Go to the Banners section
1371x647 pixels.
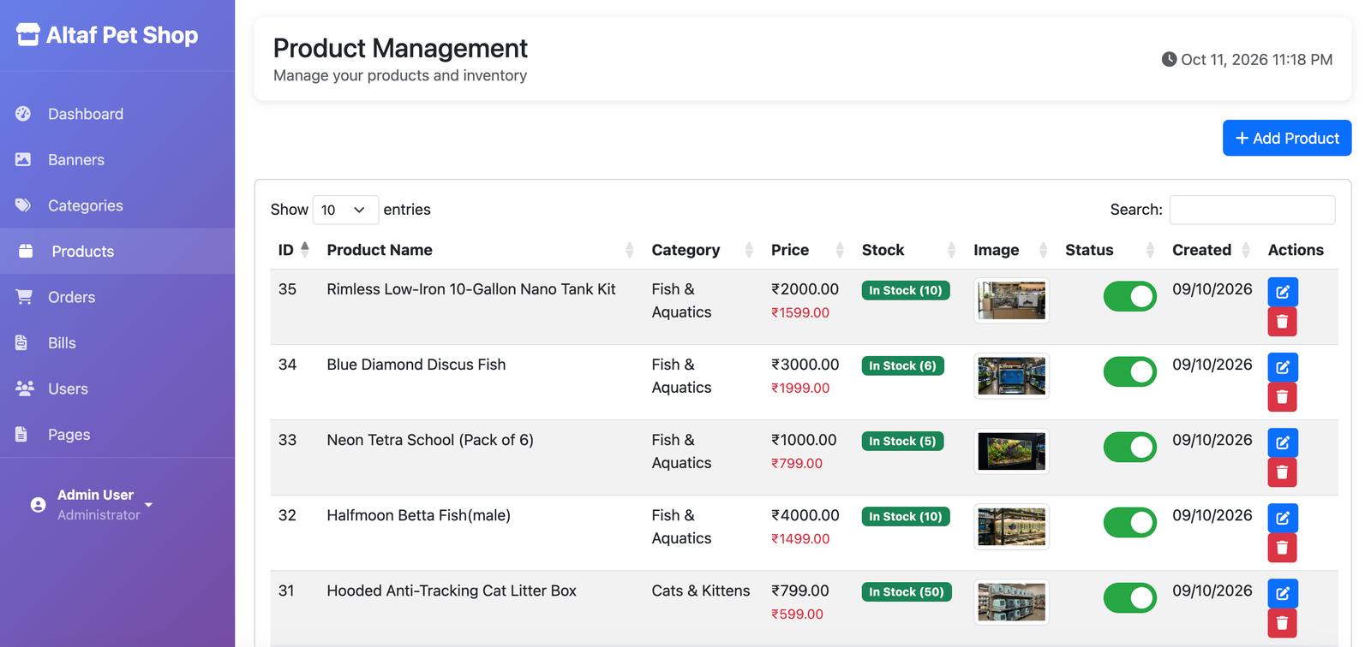[x=117, y=160]
